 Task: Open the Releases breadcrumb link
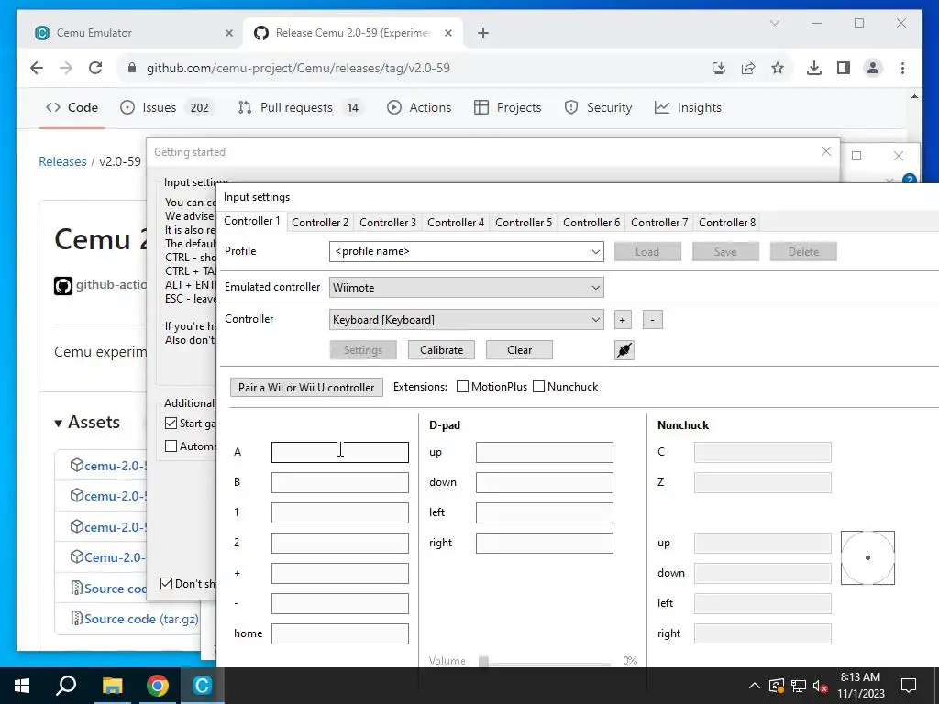click(62, 161)
